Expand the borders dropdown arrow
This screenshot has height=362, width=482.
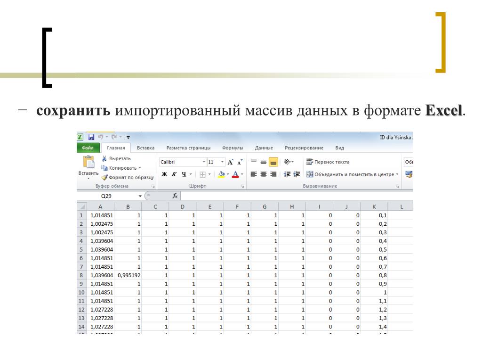tap(209, 174)
